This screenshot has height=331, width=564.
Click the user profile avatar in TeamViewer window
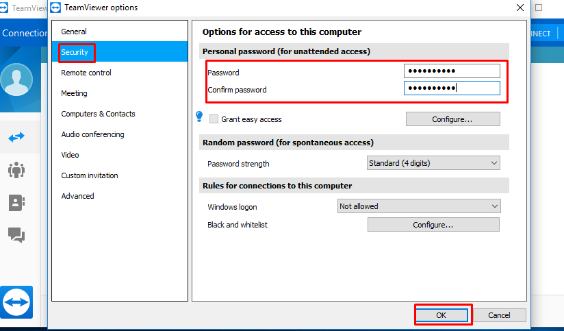[x=16, y=79]
